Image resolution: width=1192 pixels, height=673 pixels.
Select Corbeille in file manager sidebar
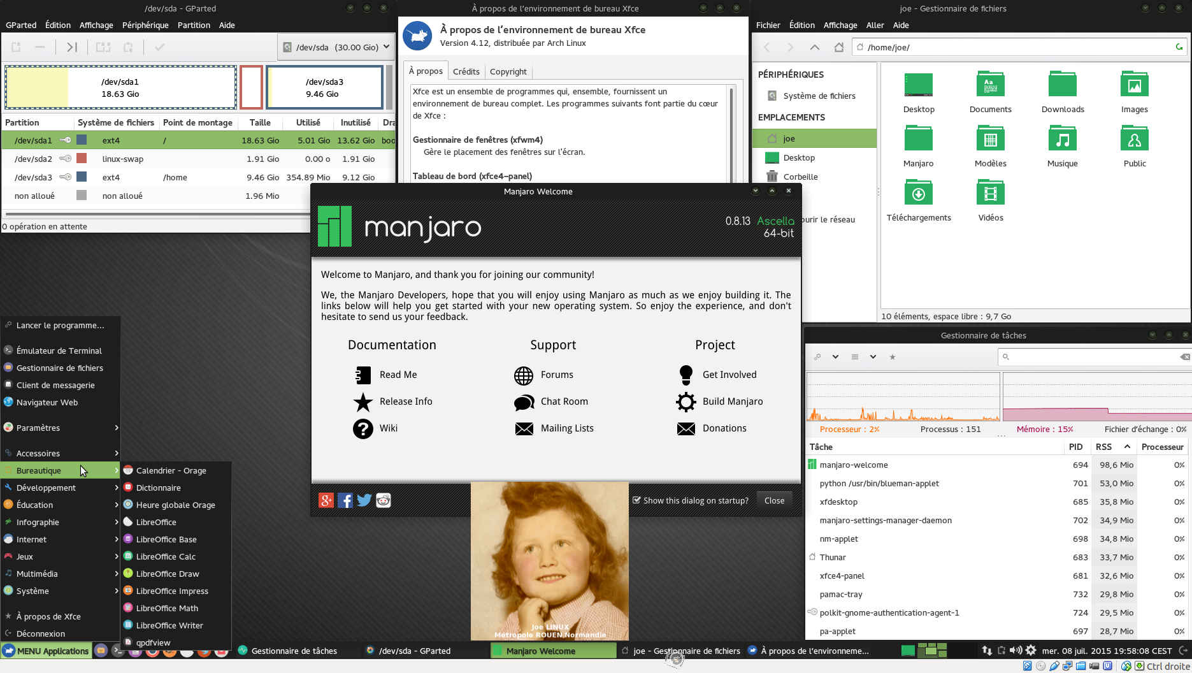point(800,177)
